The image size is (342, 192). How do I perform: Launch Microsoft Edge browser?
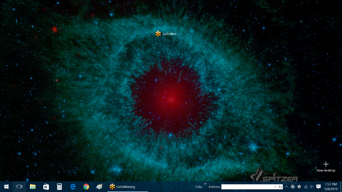[x=73, y=187]
